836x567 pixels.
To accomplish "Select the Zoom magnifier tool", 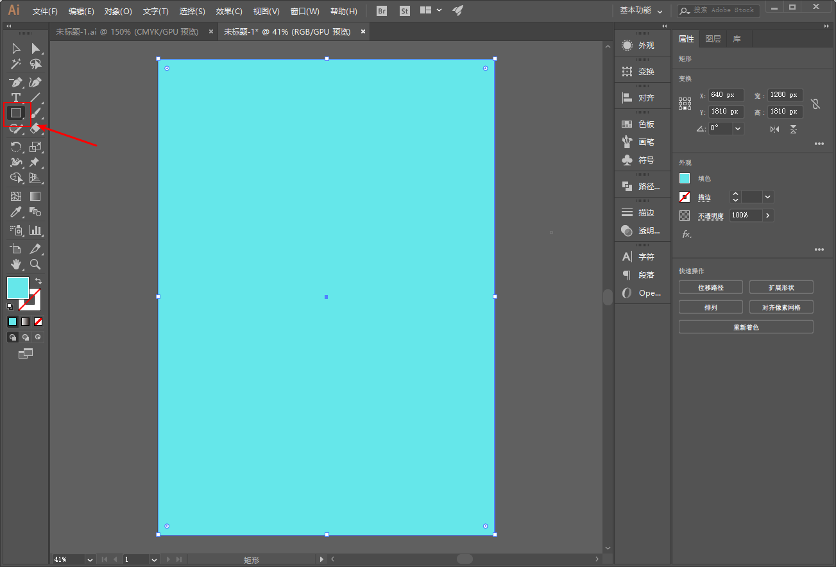I will click(36, 264).
